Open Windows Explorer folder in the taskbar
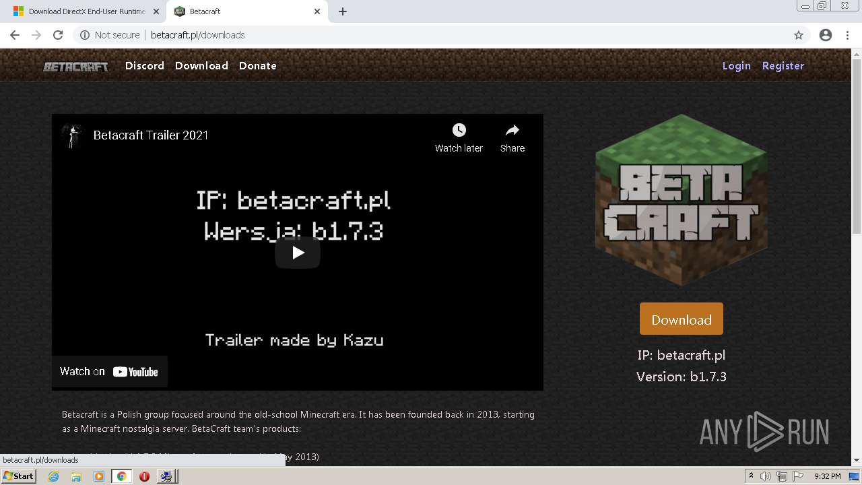This screenshot has height=485, width=862. [76, 476]
